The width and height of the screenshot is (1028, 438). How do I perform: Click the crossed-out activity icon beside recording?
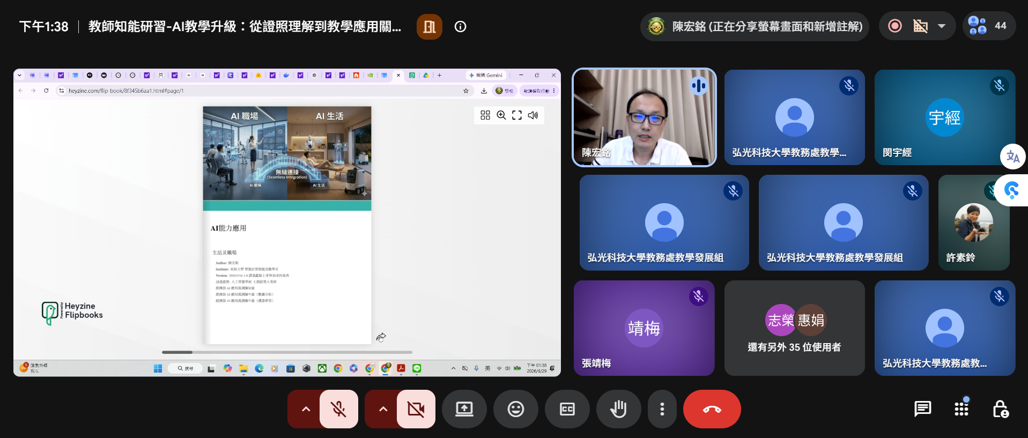tap(920, 26)
